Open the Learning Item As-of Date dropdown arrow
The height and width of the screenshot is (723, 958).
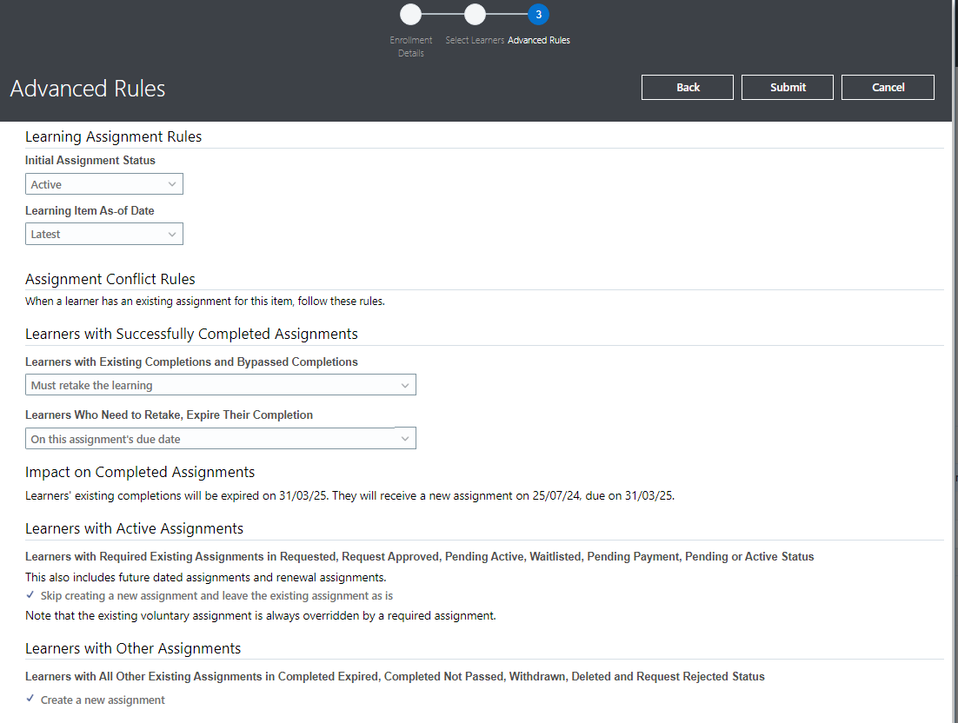pos(172,234)
